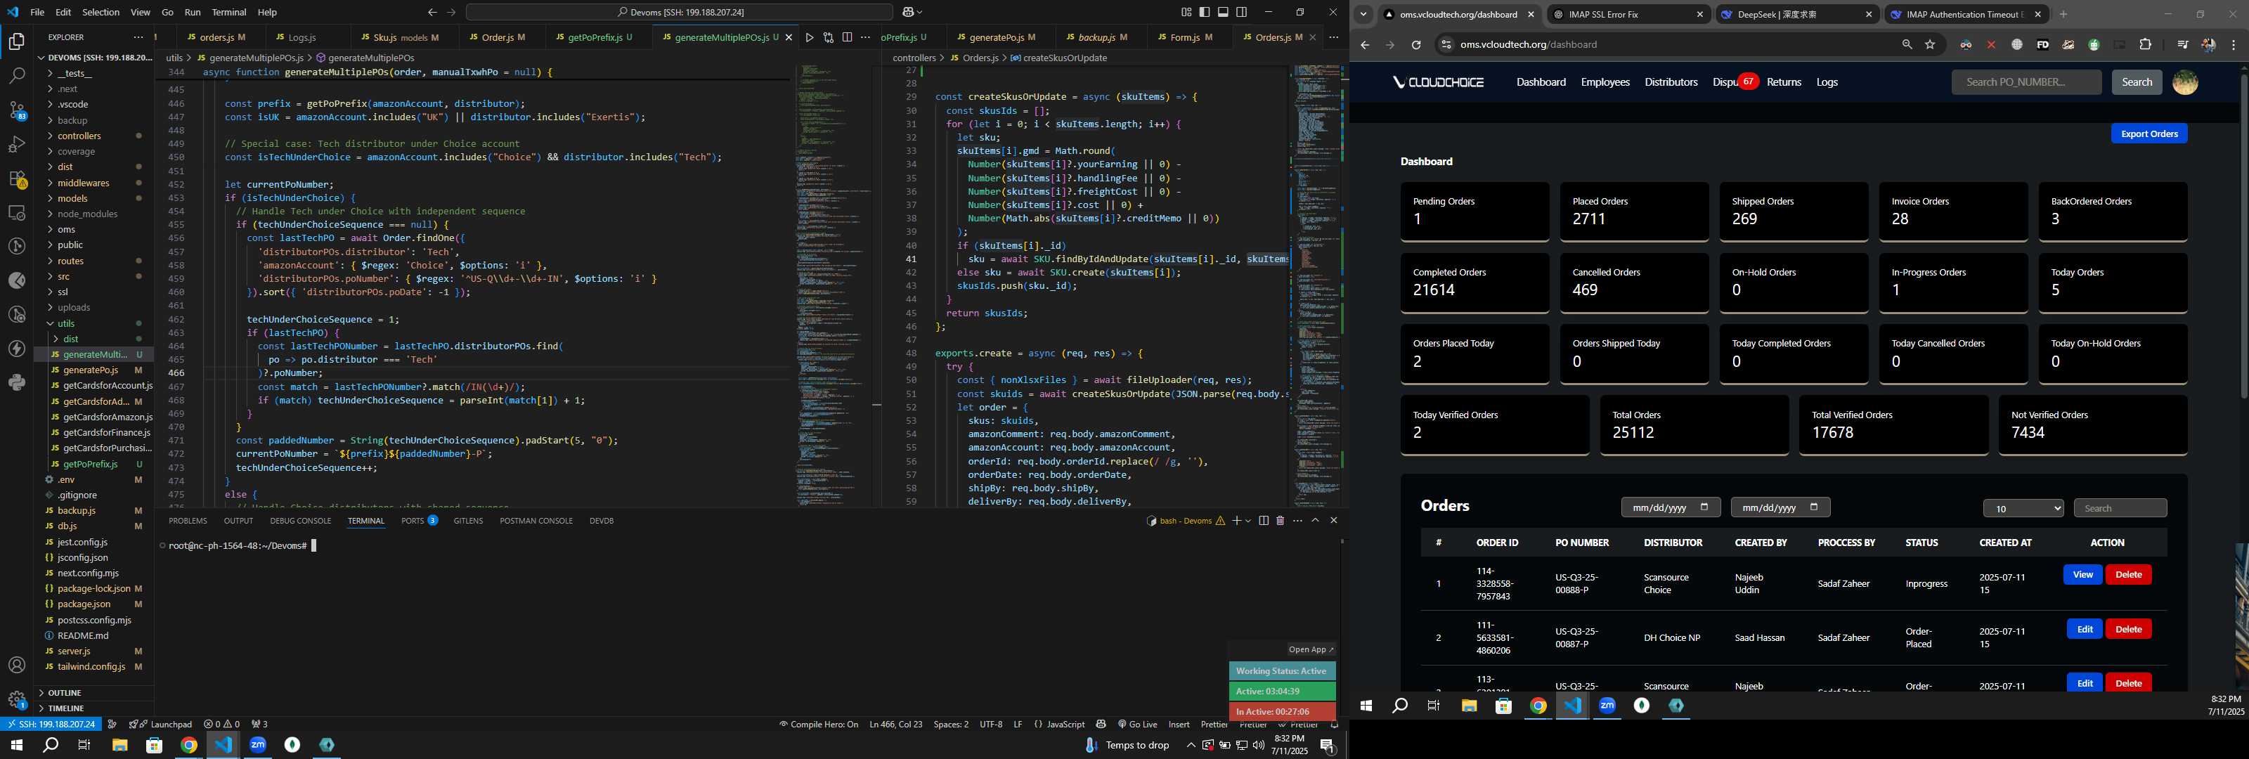The width and height of the screenshot is (2249, 759).
Task: Click the Customize Layout icon in title bar
Action: click(1186, 12)
